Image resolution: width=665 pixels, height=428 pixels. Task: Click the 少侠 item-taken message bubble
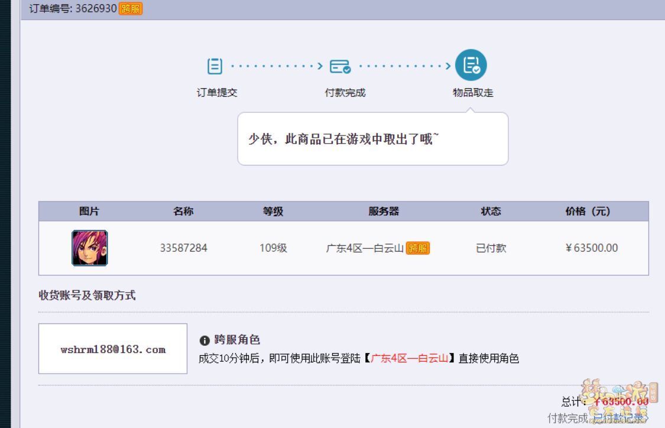[372, 140]
